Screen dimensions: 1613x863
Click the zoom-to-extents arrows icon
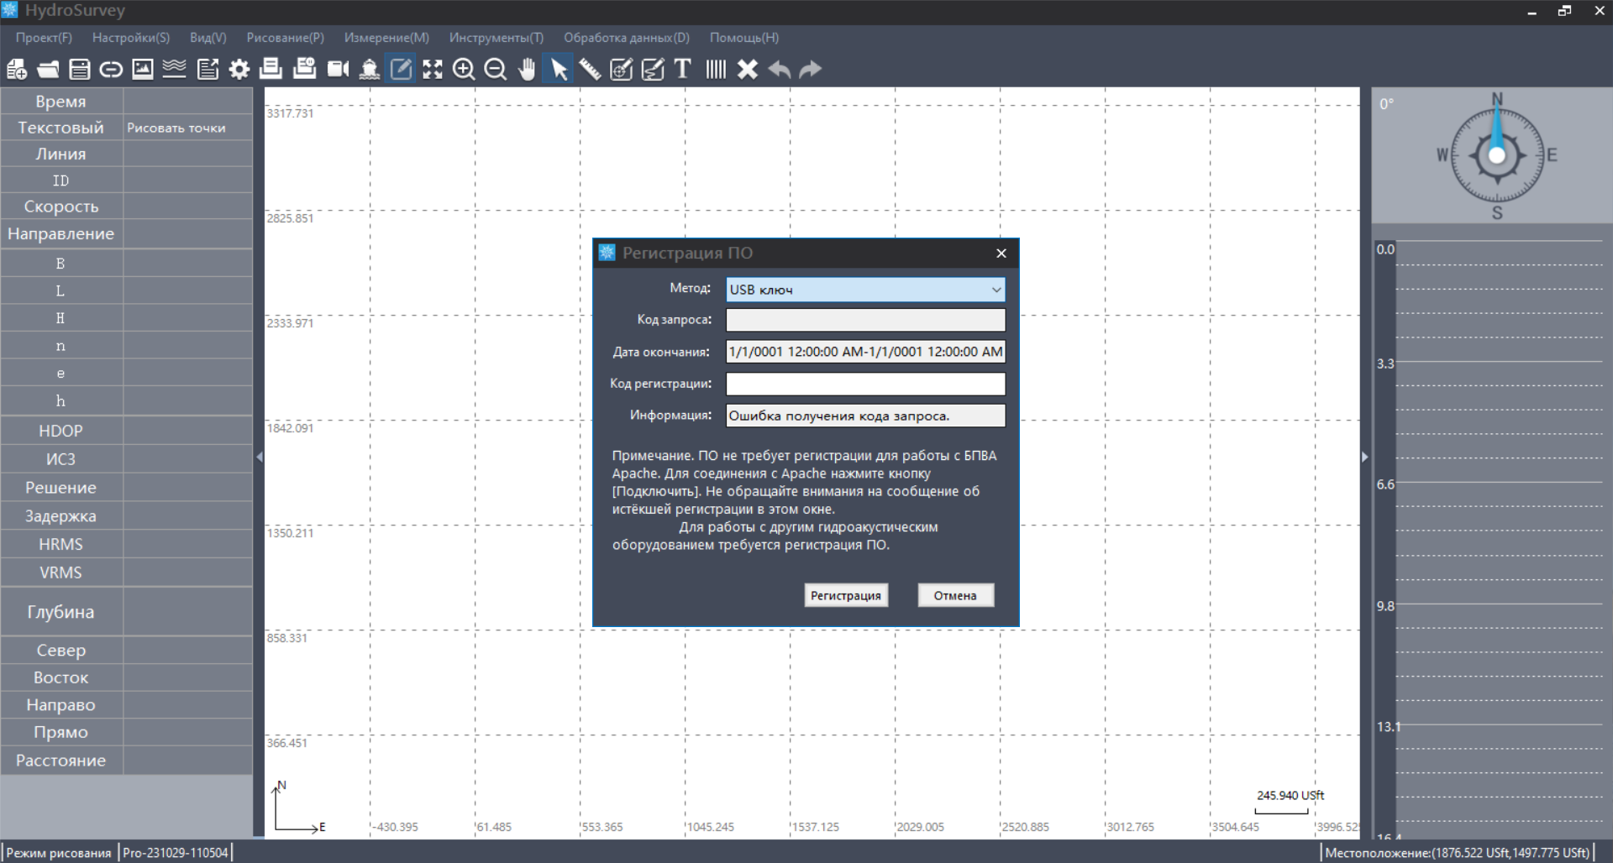[x=433, y=69]
